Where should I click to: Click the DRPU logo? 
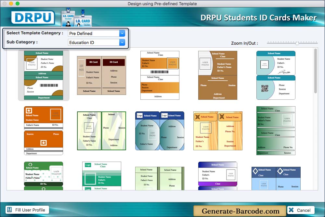point(33,17)
